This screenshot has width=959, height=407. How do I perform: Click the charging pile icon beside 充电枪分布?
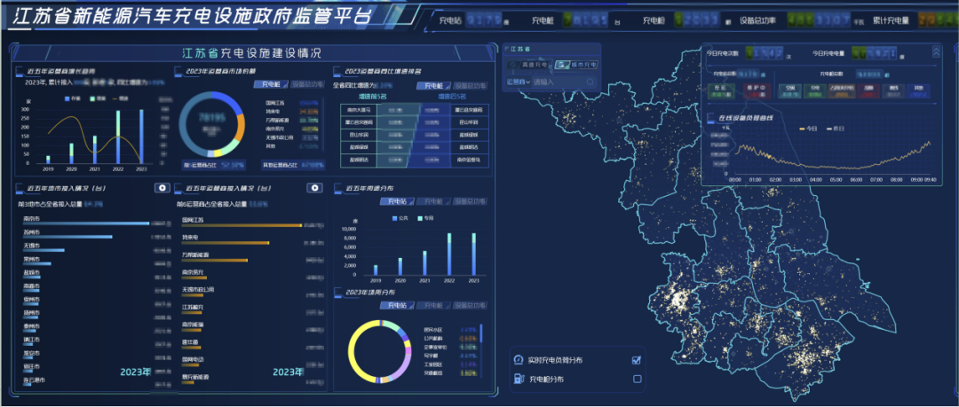coord(519,379)
